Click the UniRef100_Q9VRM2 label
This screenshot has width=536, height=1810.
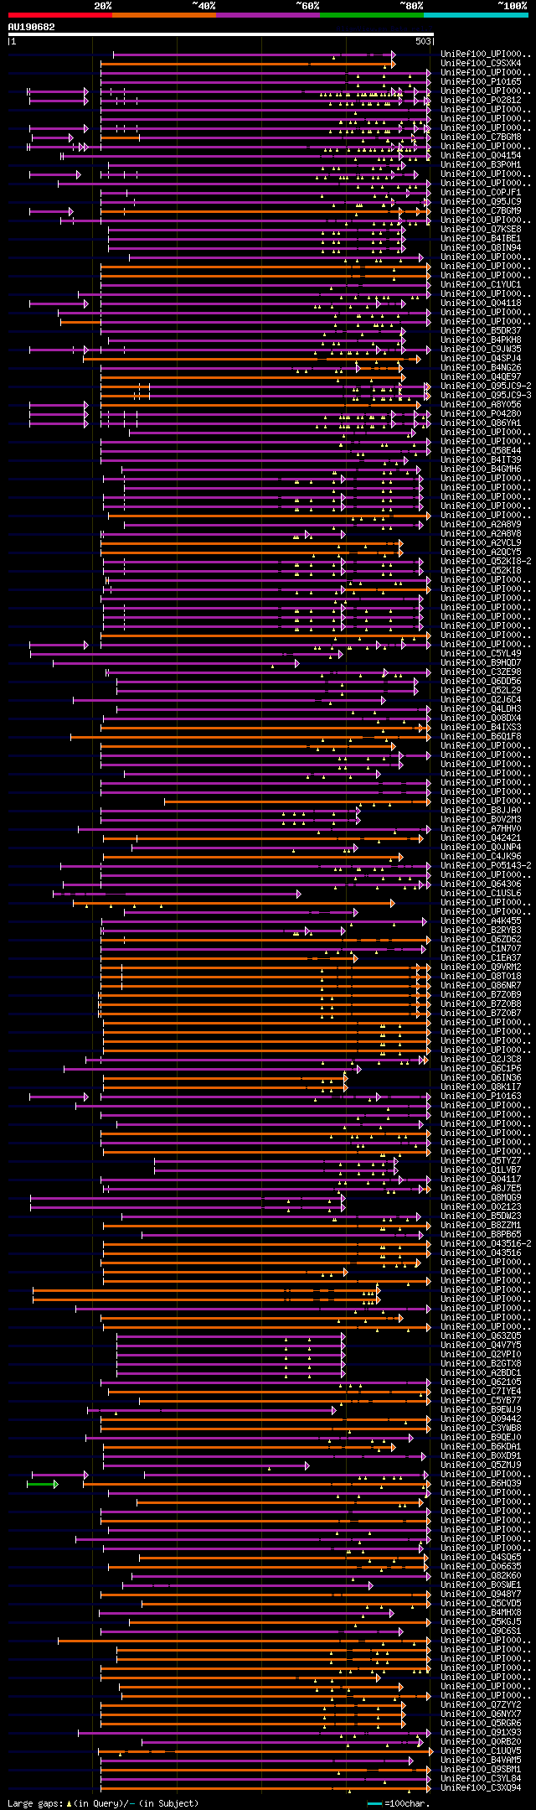coord(481,967)
